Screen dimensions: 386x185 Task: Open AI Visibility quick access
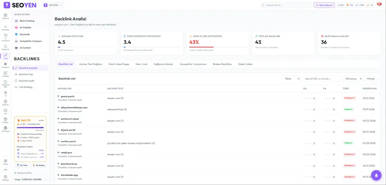coord(26,28)
